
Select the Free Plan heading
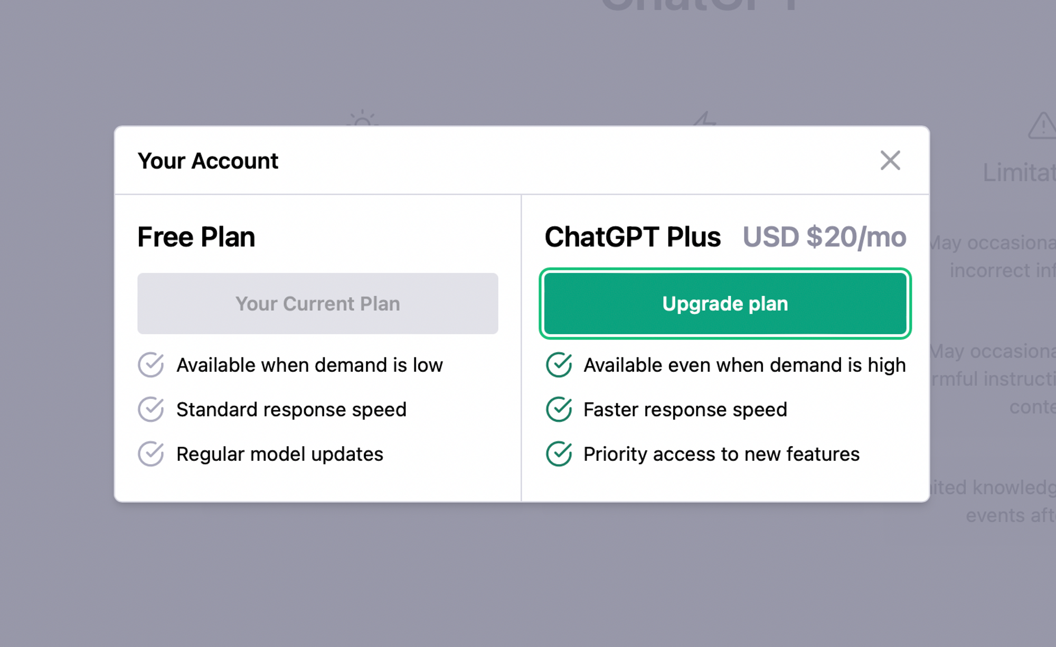[x=196, y=237]
